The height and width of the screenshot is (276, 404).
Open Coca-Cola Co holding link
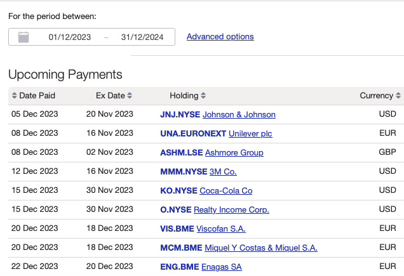226,191
